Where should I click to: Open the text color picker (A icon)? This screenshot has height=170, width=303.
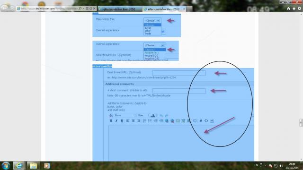tap(153, 115)
